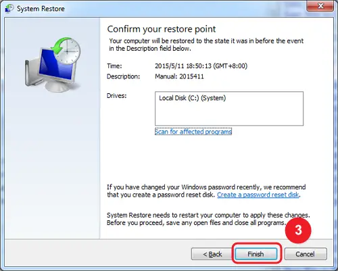Select the Local Disk (C:) (System) entry
This screenshot has height=271, width=338.
tap(193, 98)
